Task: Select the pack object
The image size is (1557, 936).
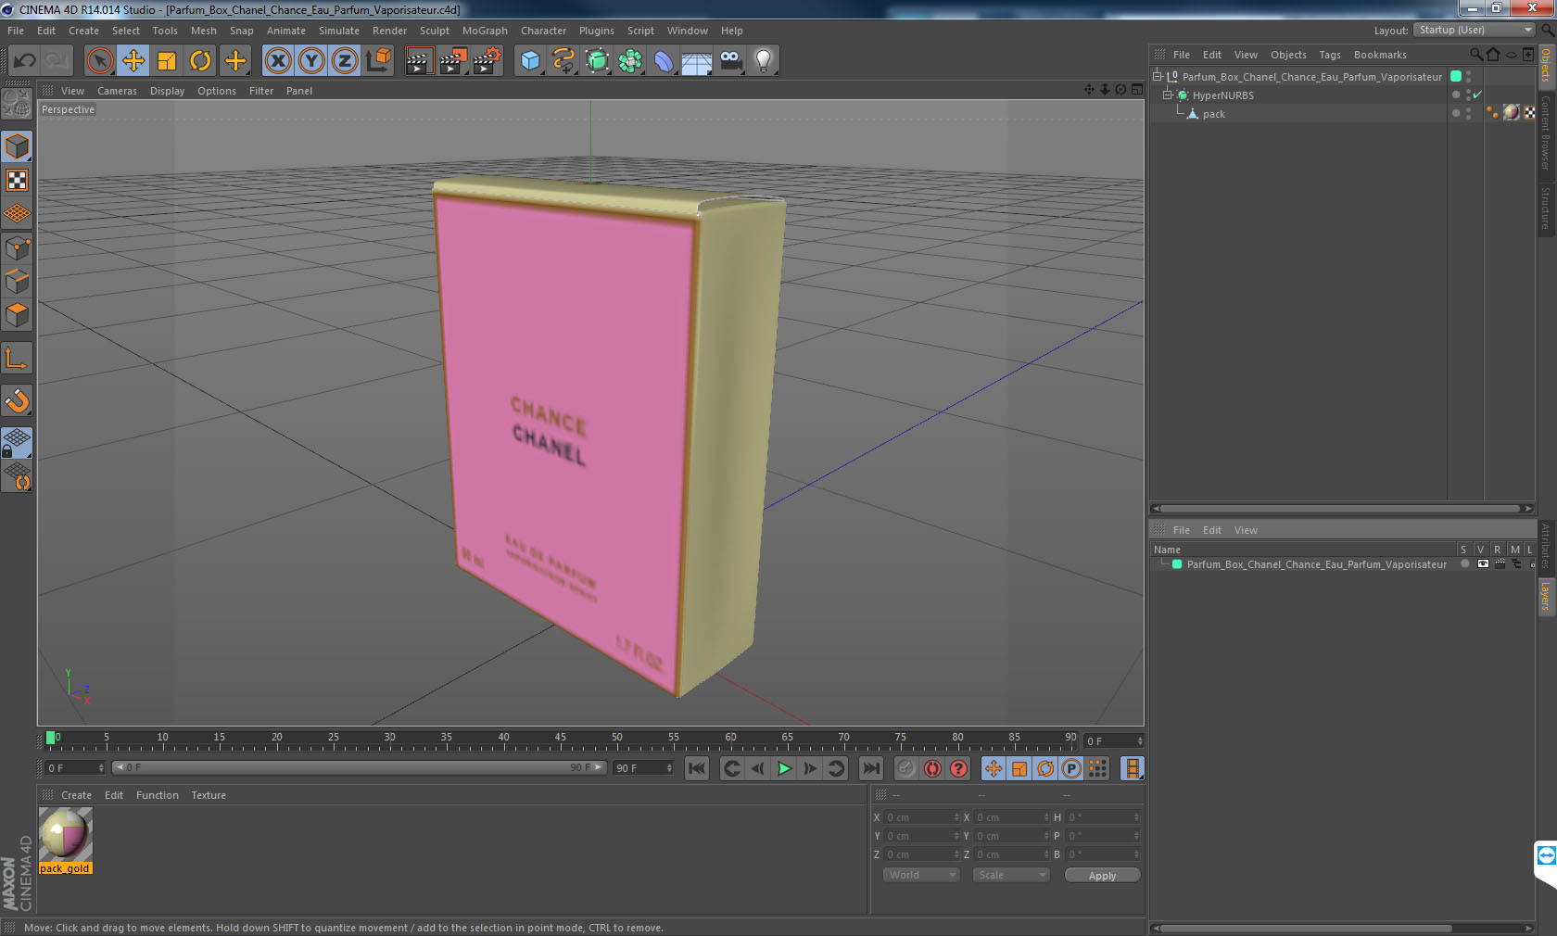Action: (x=1214, y=114)
